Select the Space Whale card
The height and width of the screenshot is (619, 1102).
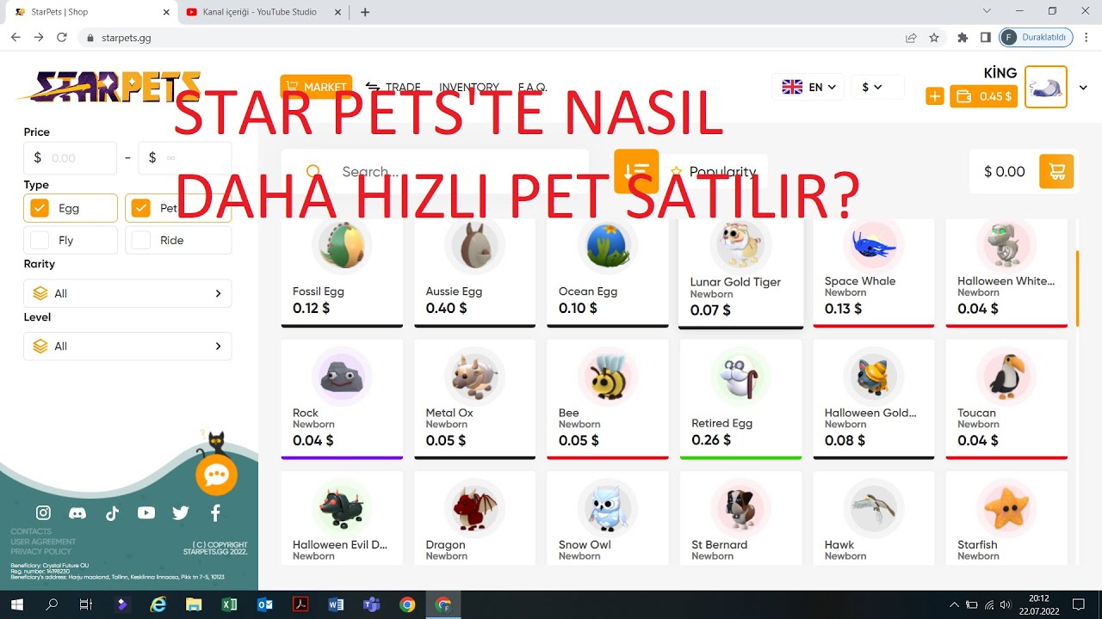(874, 272)
